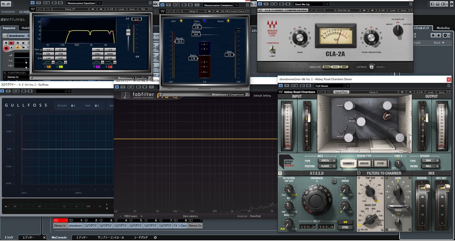Switch to the Inspector tab
Screen dimensions: 455x242
9,28
